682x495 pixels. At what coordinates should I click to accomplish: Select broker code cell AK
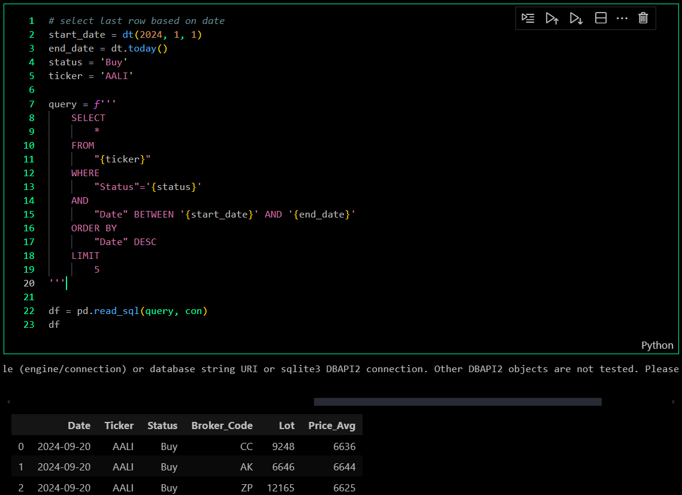pos(246,467)
